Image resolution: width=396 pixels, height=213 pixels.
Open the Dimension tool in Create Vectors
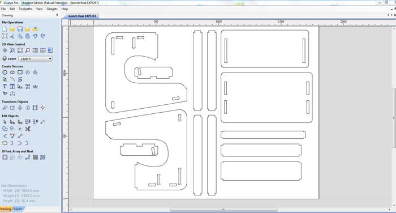point(12,93)
